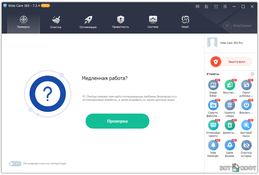Click the PRO badge in title bar
The height and width of the screenshot is (175, 259).
pos(45,6)
